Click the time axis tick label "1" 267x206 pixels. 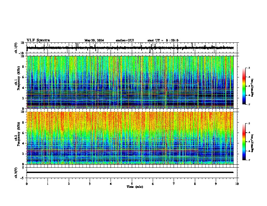pyautogui.click(x=48, y=184)
